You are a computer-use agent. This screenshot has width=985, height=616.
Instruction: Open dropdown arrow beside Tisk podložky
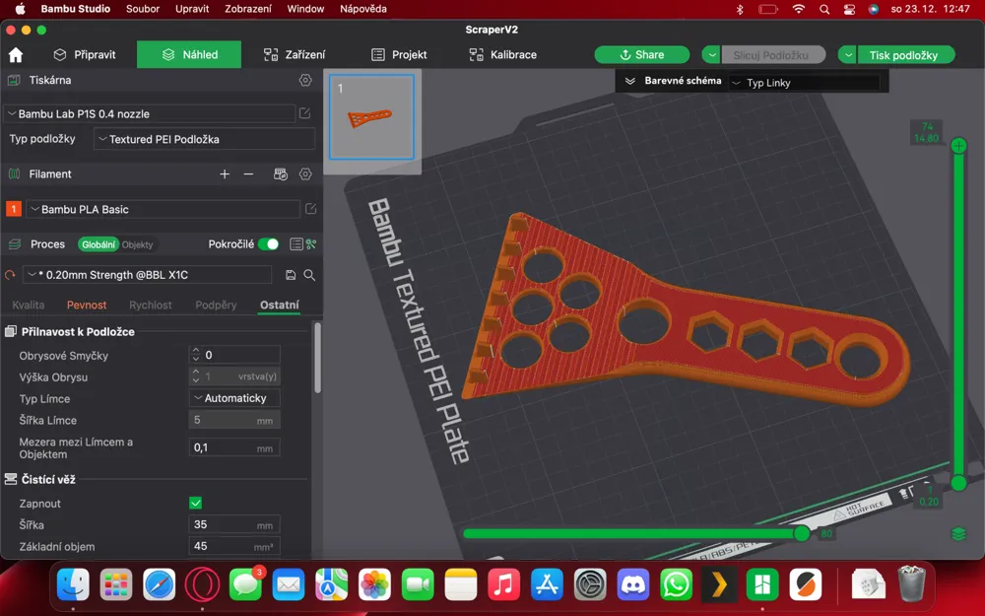pyautogui.click(x=847, y=55)
